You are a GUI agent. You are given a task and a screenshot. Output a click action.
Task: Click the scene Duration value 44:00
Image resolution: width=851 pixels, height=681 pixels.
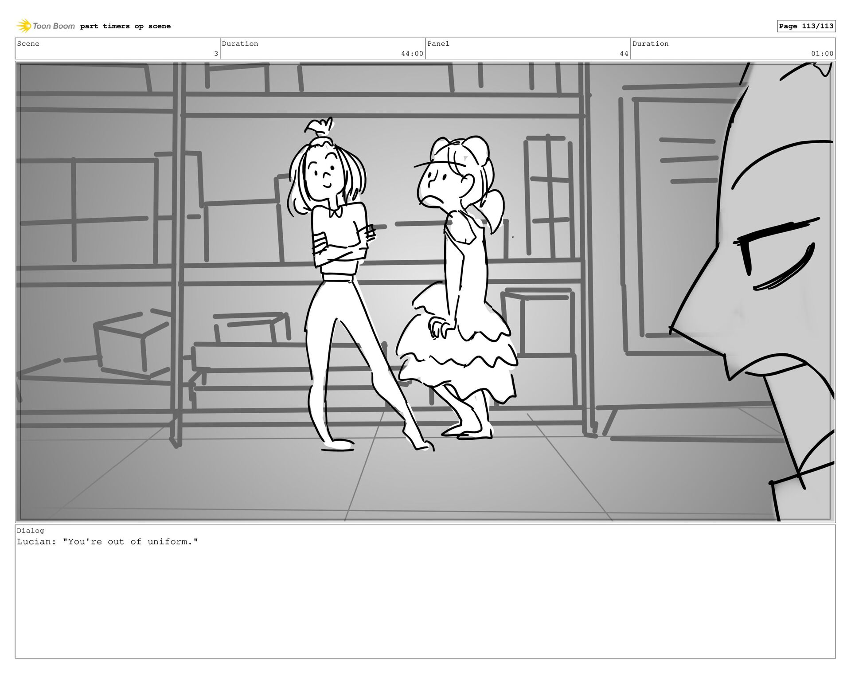pos(412,54)
